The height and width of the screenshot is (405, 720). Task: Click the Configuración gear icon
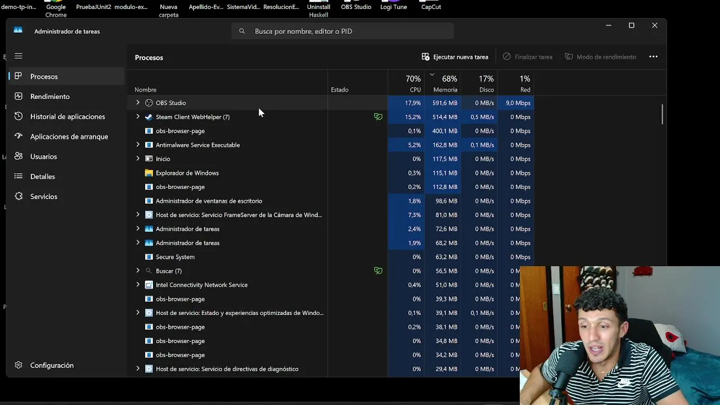tap(19, 365)
